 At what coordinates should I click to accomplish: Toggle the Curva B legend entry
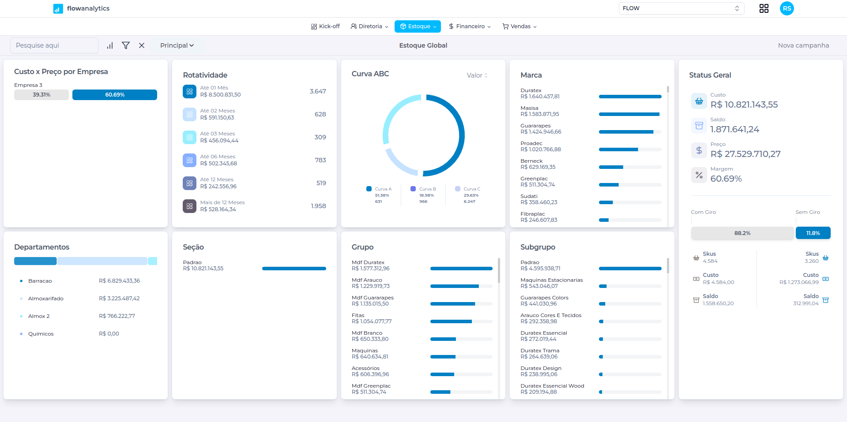pyautogui.click(x=423, y=194)
